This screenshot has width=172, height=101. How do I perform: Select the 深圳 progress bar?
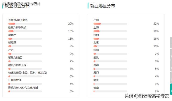point(110,39)
